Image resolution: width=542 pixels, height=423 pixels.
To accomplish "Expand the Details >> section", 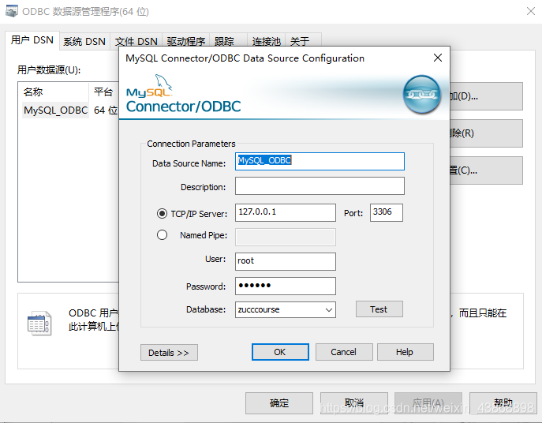I will pos(169,353).
